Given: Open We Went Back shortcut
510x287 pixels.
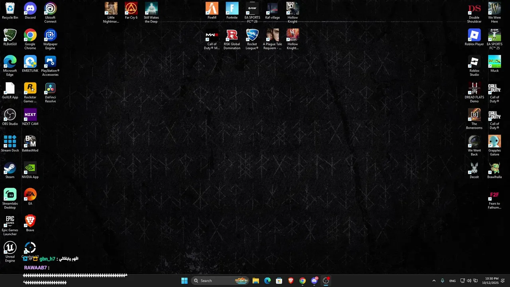Looking at the screenshot, I should (474, 146).
